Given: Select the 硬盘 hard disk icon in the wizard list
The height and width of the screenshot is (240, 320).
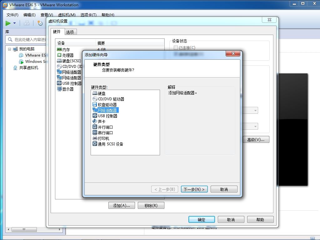Looking at the screenshot, I should coord(95,93).
